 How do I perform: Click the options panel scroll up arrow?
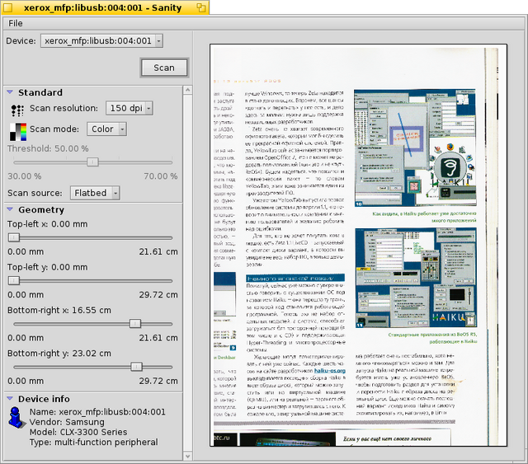(188, 90)
